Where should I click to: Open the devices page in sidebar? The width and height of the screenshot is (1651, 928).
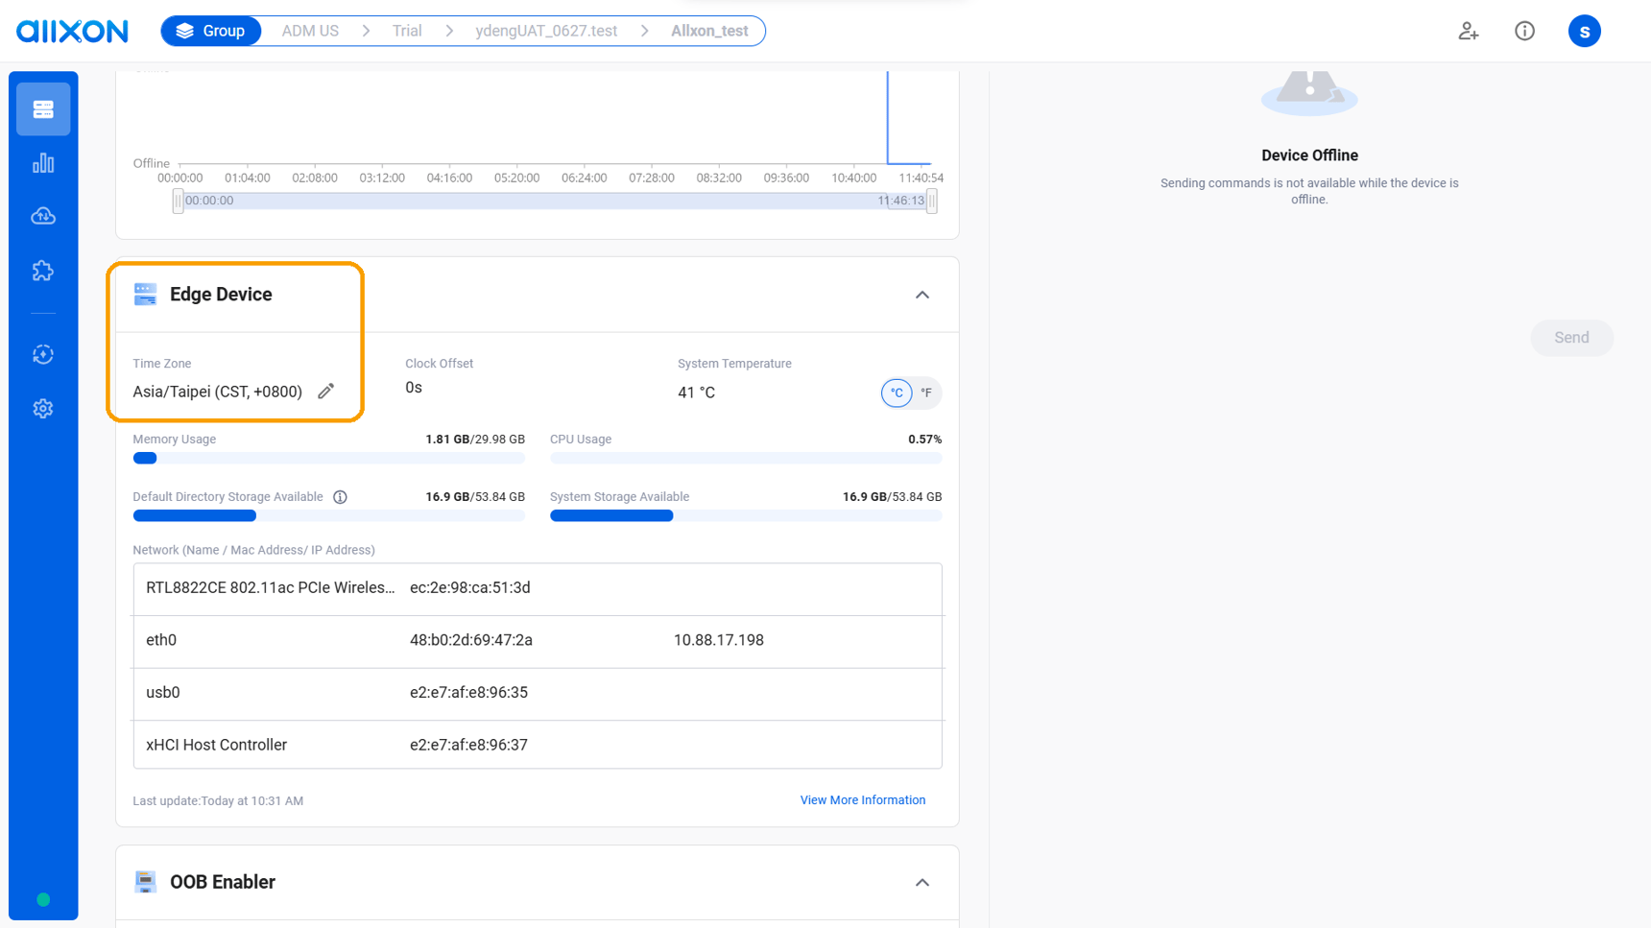click(43, 109)
